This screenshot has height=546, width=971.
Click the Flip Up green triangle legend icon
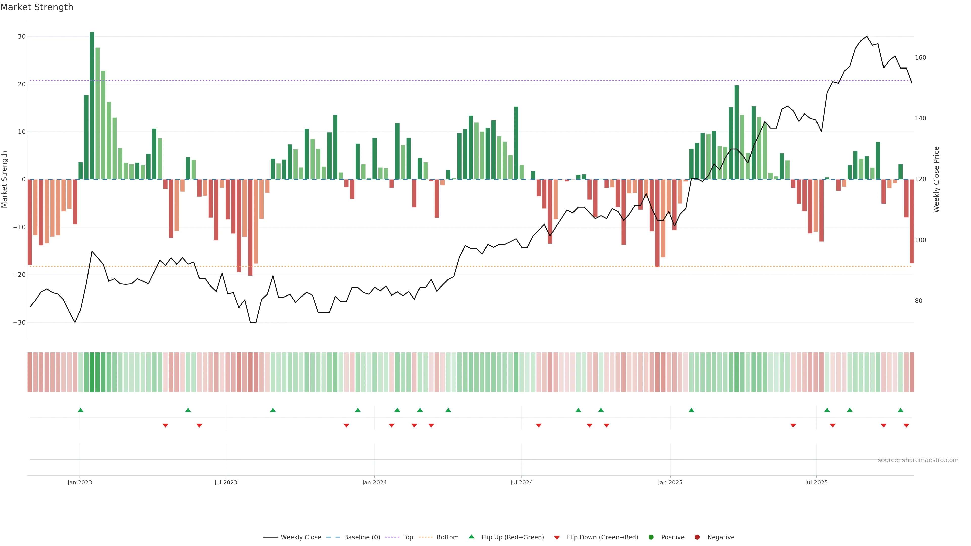point(471,537)
